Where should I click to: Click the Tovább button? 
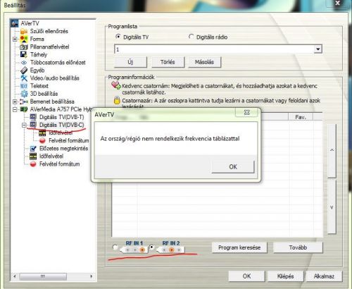[298, 247]
